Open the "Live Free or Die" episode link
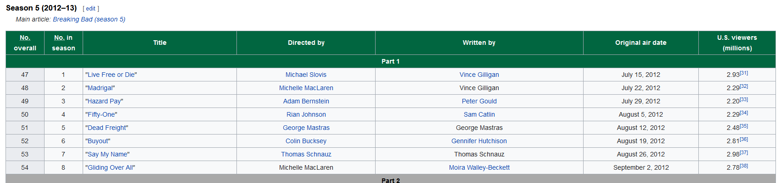781x183 pixels. [x=111, y=75]
